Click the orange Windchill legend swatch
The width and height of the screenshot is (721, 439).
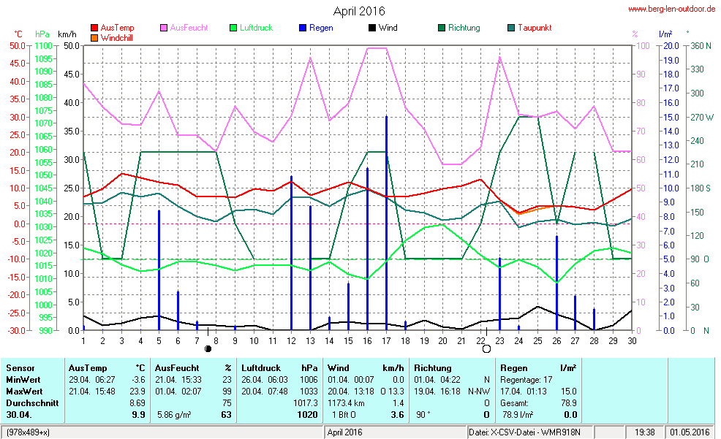point(94,37)
